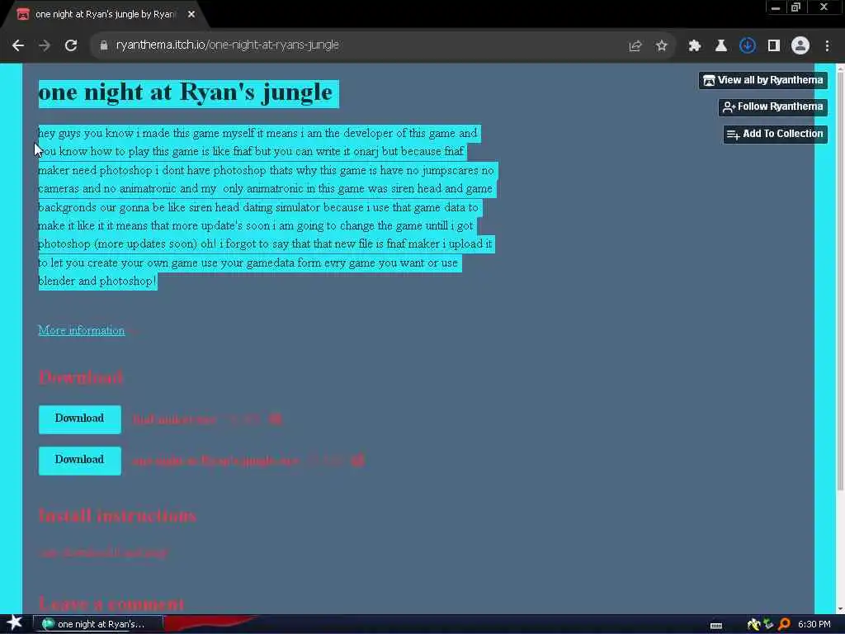Open the blue downloads indicator
The image size is (845, 634).
coord(747,46)
